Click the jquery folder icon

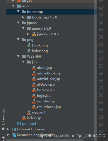[24, 23]
